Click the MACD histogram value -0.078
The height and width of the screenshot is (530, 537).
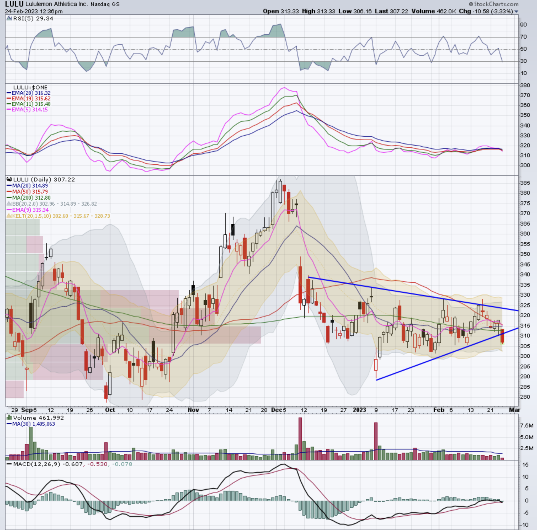pyautogui.click(x=122, y=464)
